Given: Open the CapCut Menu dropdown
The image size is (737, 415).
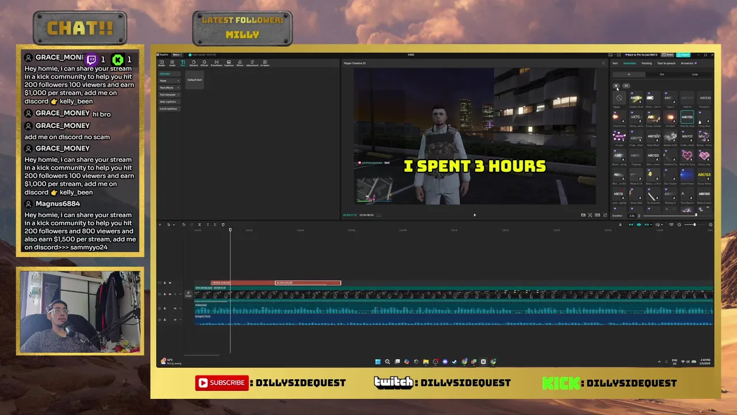Looking at the screenshot, I should point(177,55).
